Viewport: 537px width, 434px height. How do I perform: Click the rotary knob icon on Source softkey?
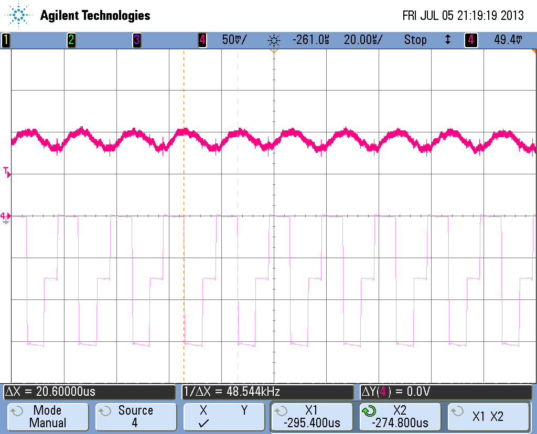tap(105, 411)
